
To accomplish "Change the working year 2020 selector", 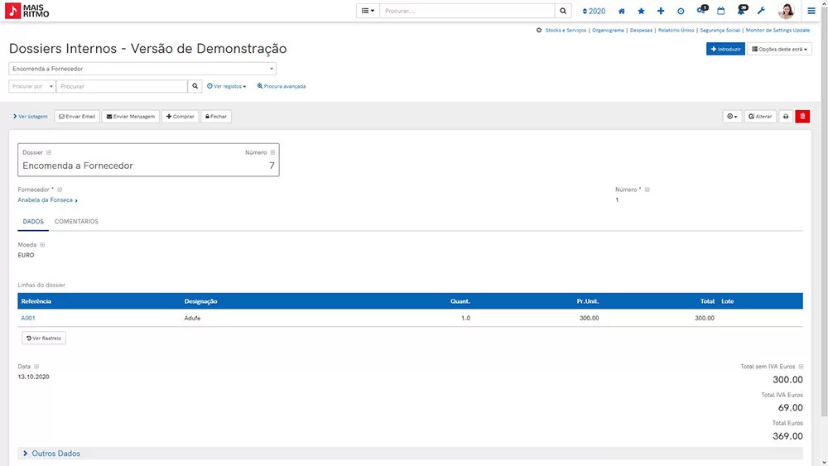I will click(594, 11).
